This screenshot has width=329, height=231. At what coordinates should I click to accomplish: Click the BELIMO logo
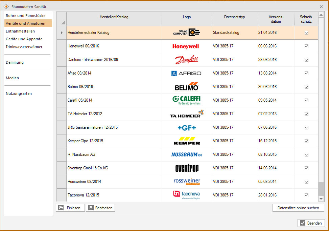[x=187, y=87]
